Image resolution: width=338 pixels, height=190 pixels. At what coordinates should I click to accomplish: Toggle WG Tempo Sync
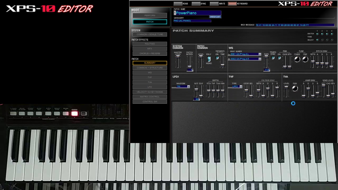pos(273,58)
